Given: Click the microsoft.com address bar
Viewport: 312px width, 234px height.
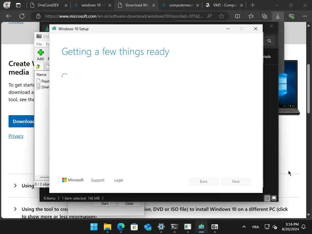Looking at the screenshot, I should coord(124,16).
